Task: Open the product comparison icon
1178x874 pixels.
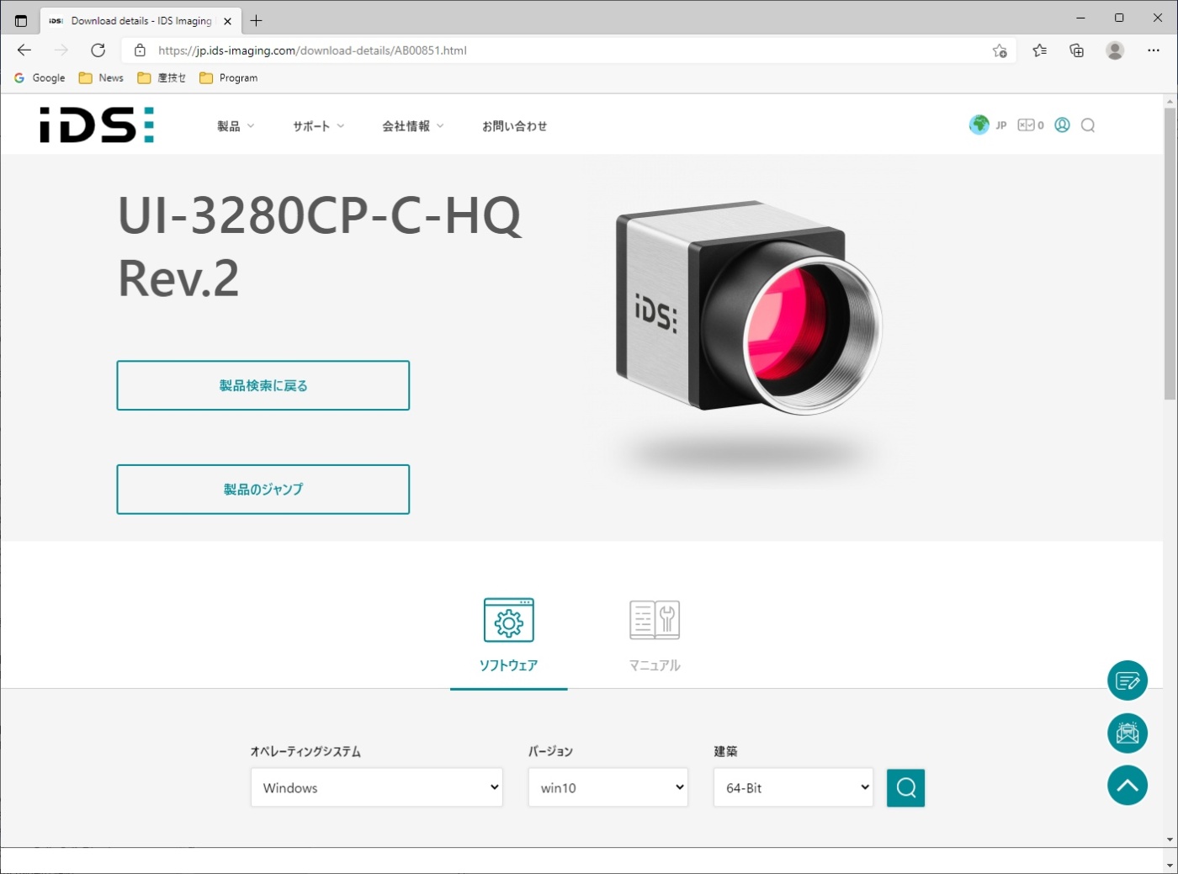Action: [x=1031, y=125]
